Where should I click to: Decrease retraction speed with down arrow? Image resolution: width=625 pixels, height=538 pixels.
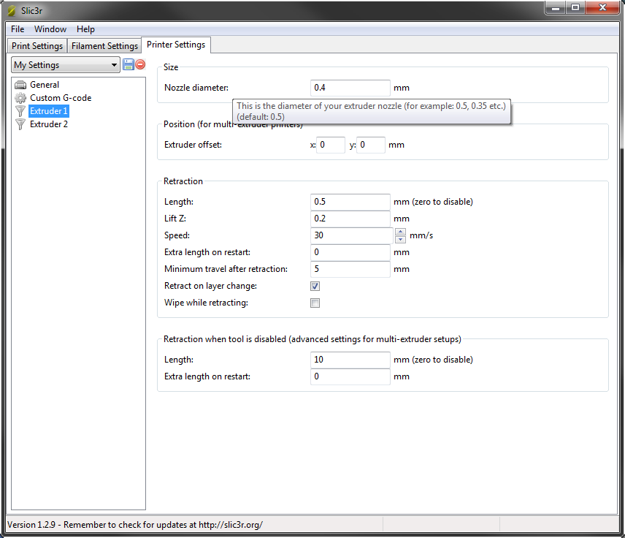[400, 239]
